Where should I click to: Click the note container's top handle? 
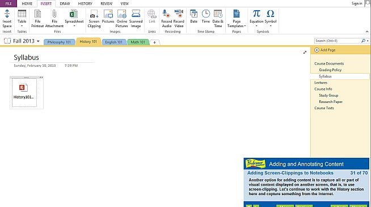(26, 77)
